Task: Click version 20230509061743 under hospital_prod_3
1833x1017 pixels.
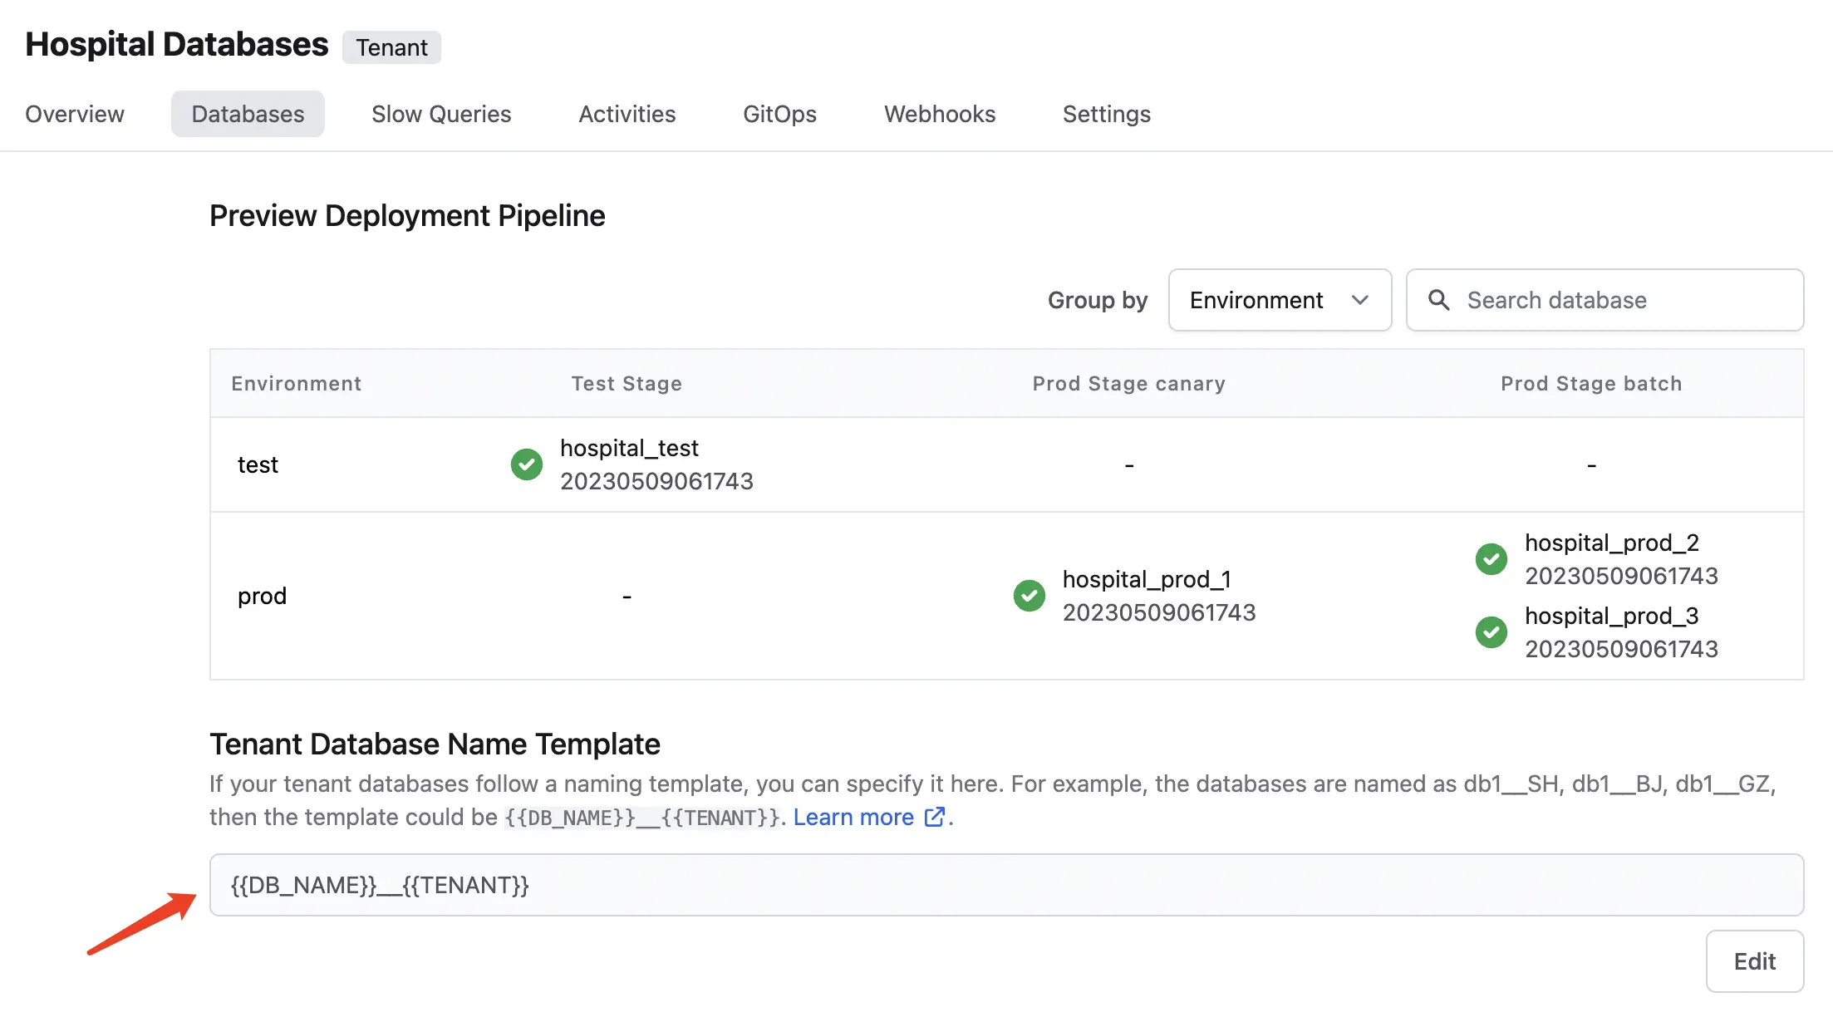Action: tap(1621, 649)
